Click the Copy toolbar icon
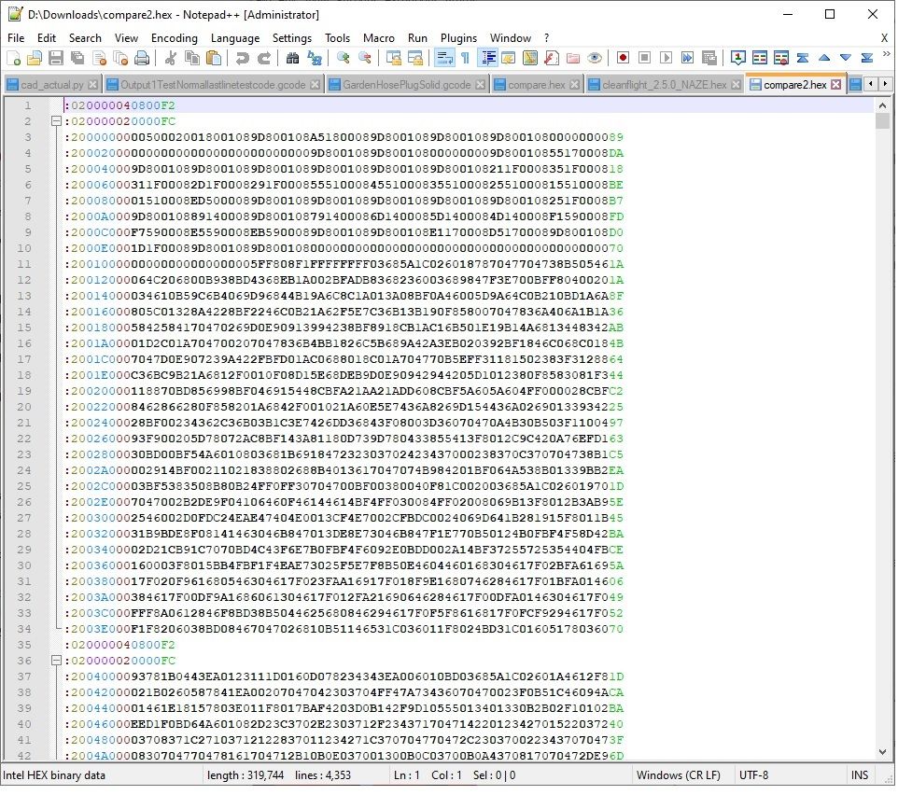This screenshot has height=795, width=898. (192, 58)
